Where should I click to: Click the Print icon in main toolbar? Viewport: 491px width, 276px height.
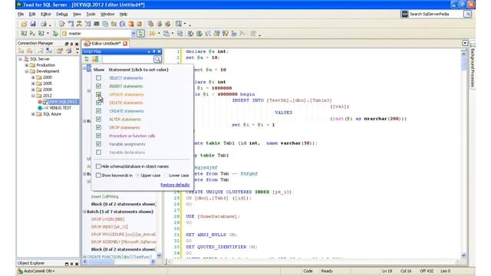[x=44, y=24]
